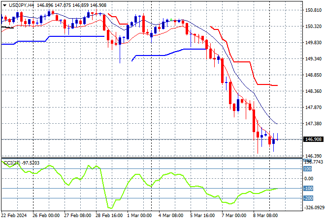Click the CCI -326.0929 minimum scale label

[x=313, y=208]
